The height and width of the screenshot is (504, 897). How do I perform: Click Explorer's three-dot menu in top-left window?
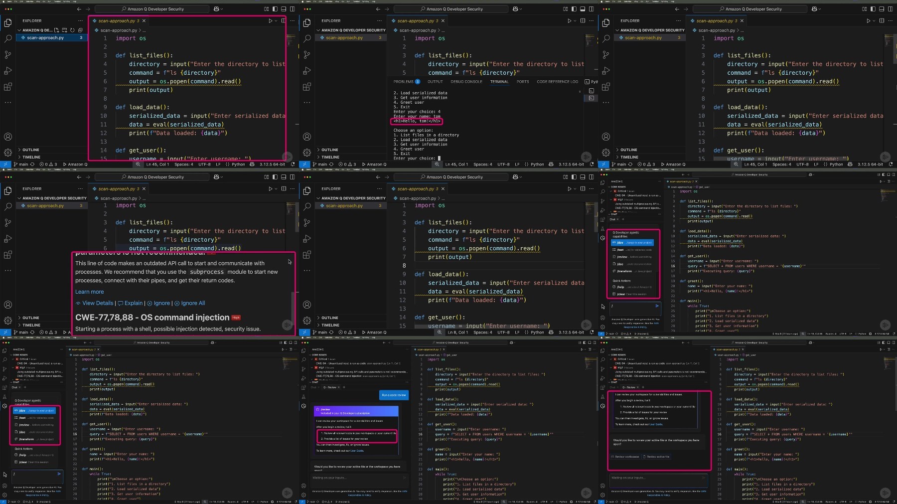pyautogui.click(x=80, y=21)
